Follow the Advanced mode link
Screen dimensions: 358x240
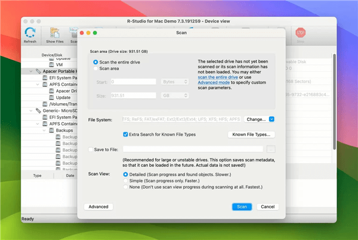coord(214,83)
